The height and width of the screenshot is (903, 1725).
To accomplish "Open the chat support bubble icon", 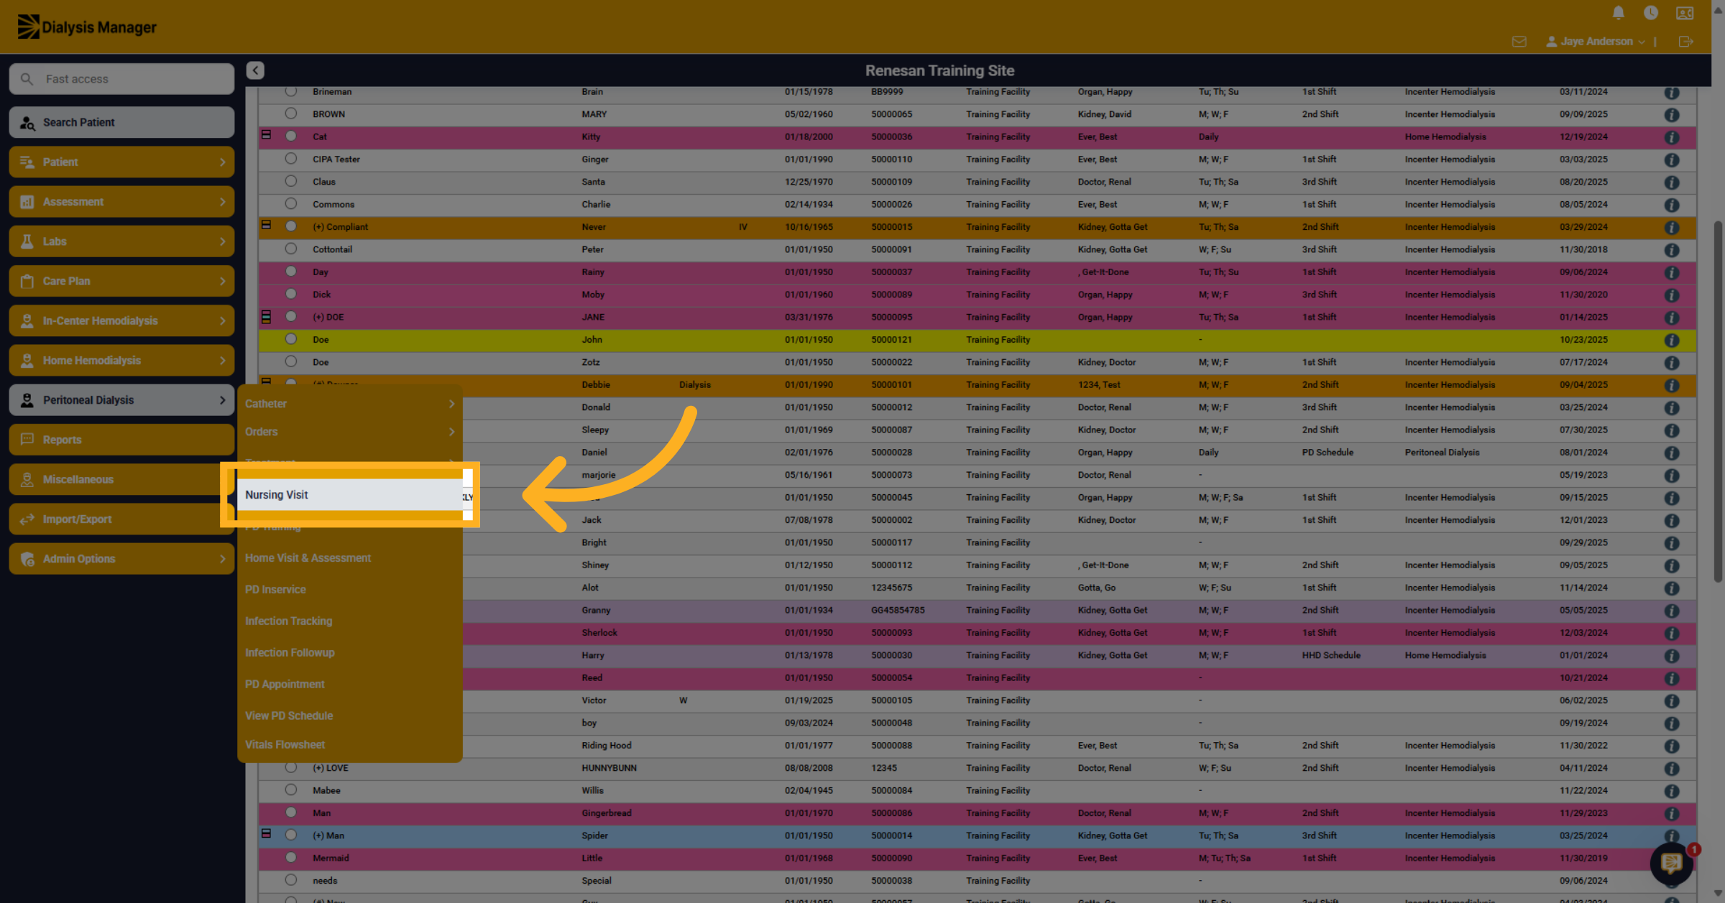I will click(x=1671, y=863).
